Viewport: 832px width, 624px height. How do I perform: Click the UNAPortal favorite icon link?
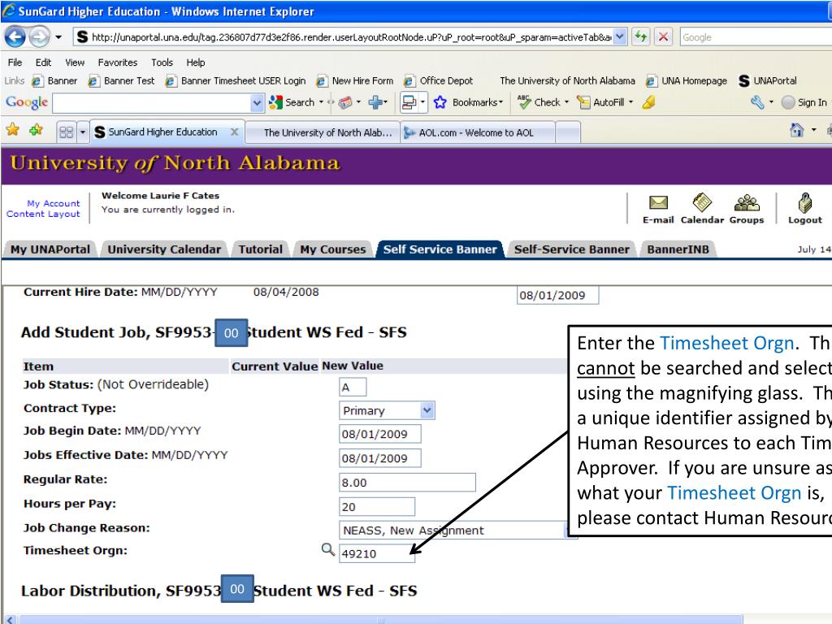click(768, 80)
